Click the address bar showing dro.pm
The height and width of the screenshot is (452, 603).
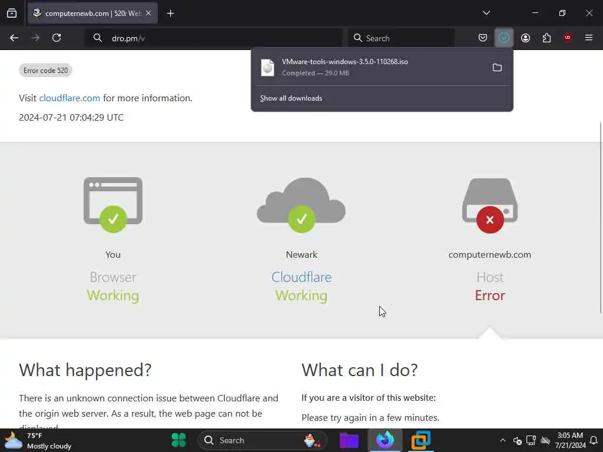[x=214, y=38]
